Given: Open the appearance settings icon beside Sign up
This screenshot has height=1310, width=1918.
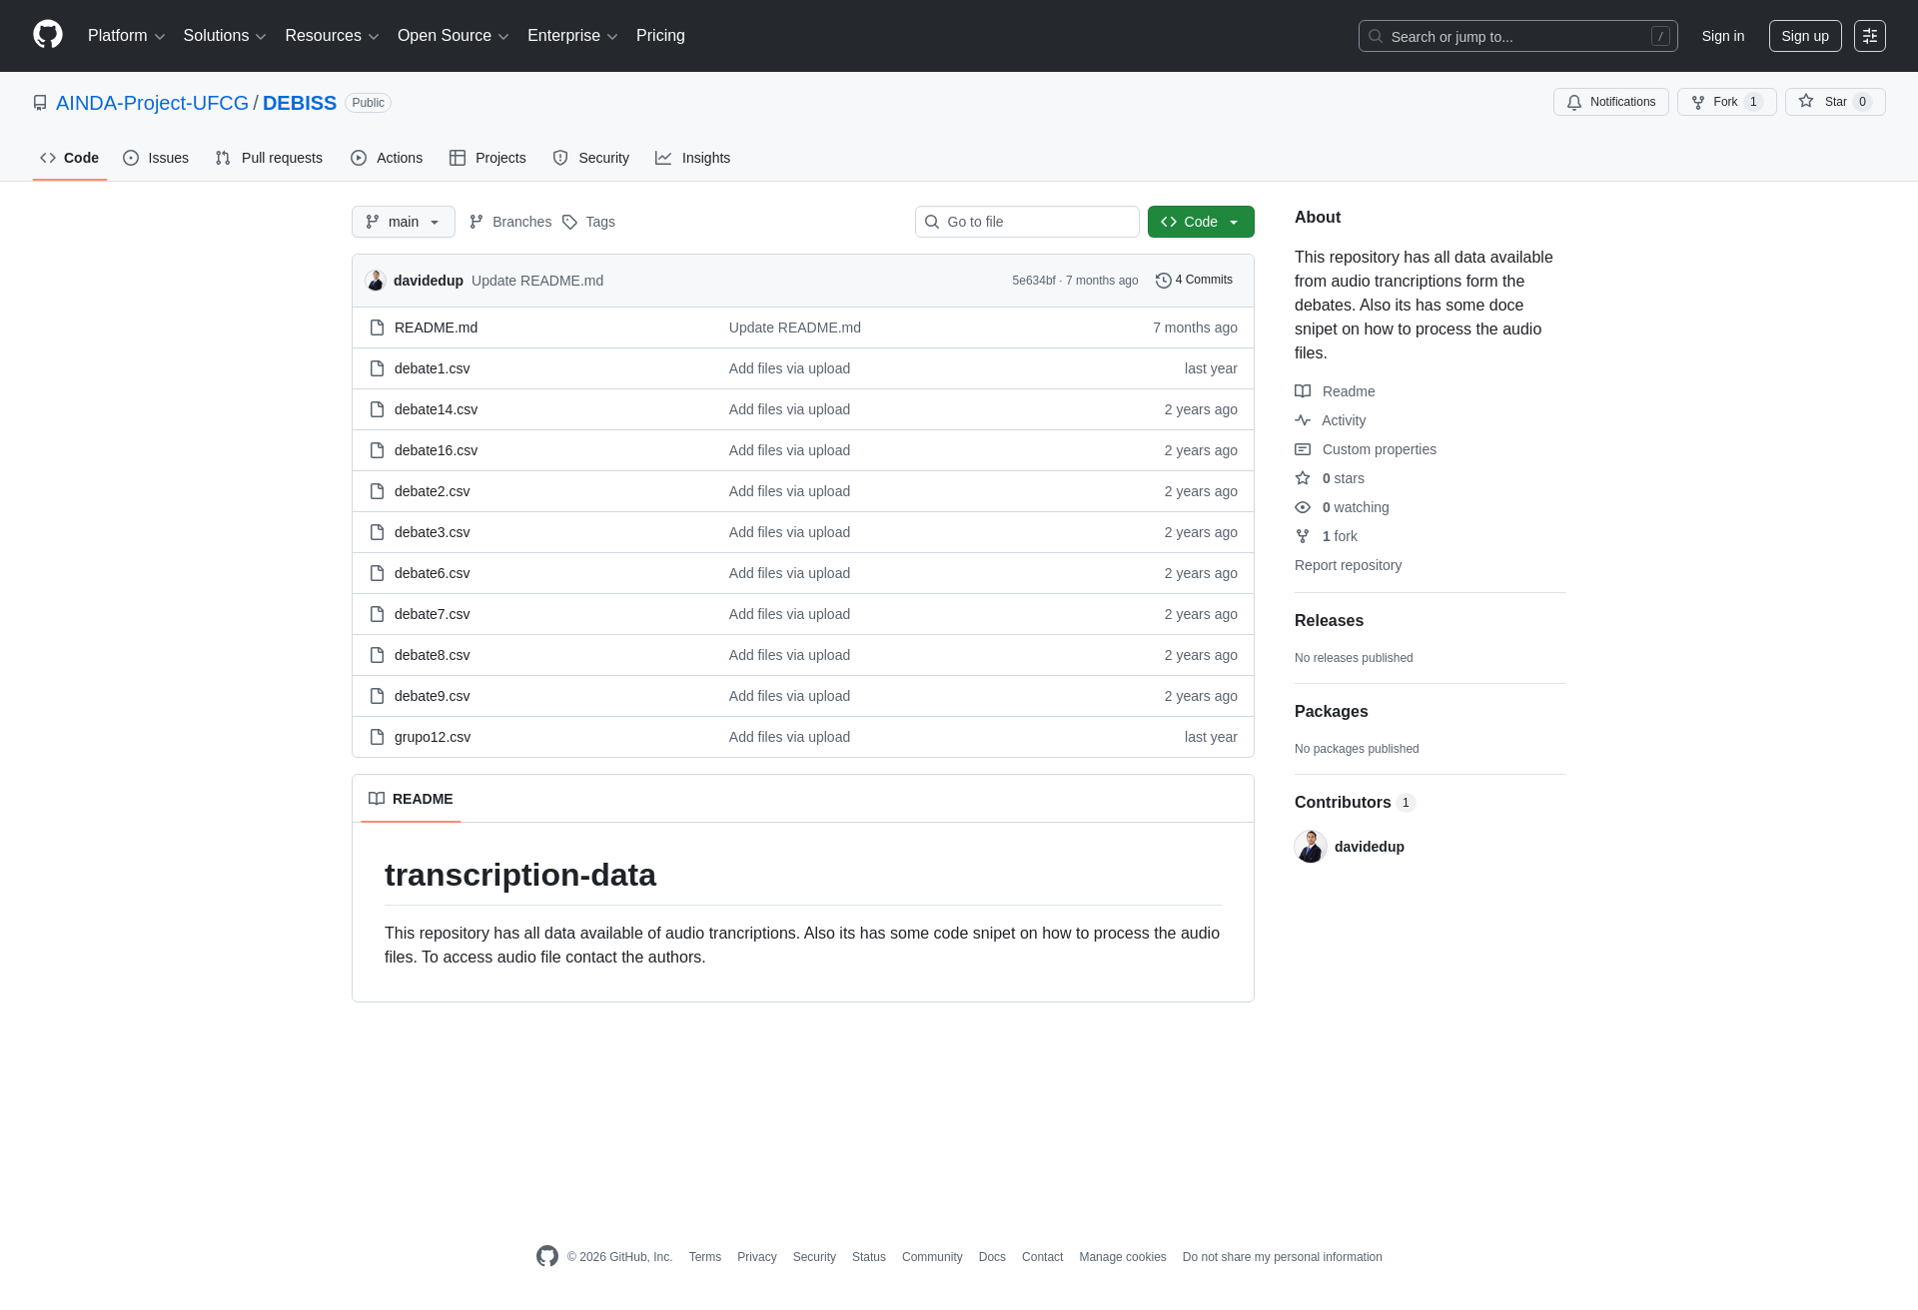Looking at the screenshot, I should pyautogui.click(x=1870, y=36).
